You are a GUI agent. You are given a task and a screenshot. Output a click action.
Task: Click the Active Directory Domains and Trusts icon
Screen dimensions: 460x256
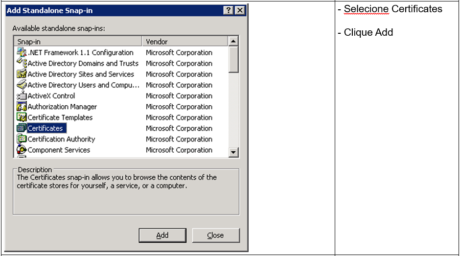(x=22, y=64)
